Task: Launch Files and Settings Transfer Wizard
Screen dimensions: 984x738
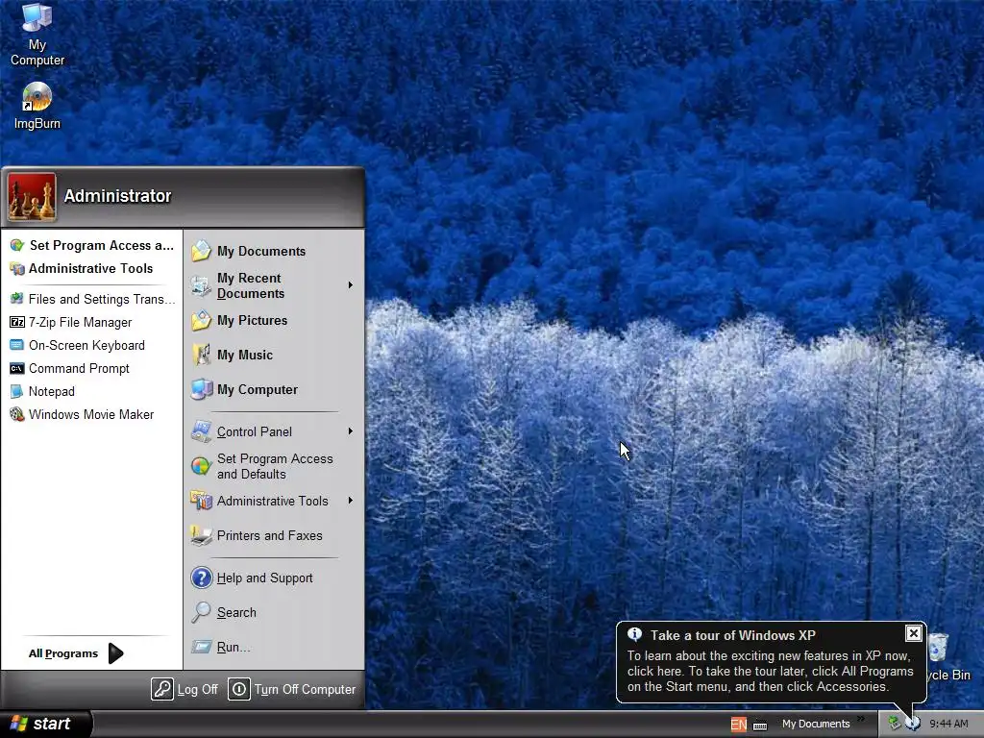Action: click(x=91, y=300)
